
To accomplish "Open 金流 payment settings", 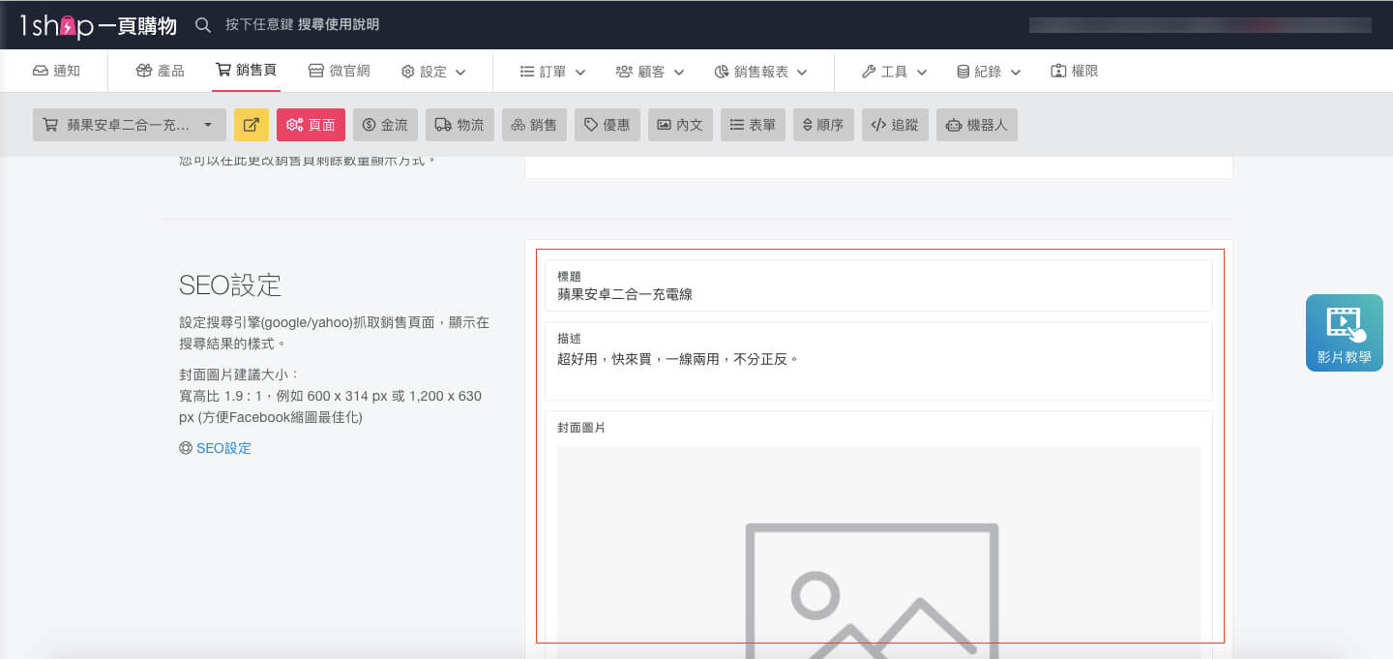I will [x=386, y=125].
